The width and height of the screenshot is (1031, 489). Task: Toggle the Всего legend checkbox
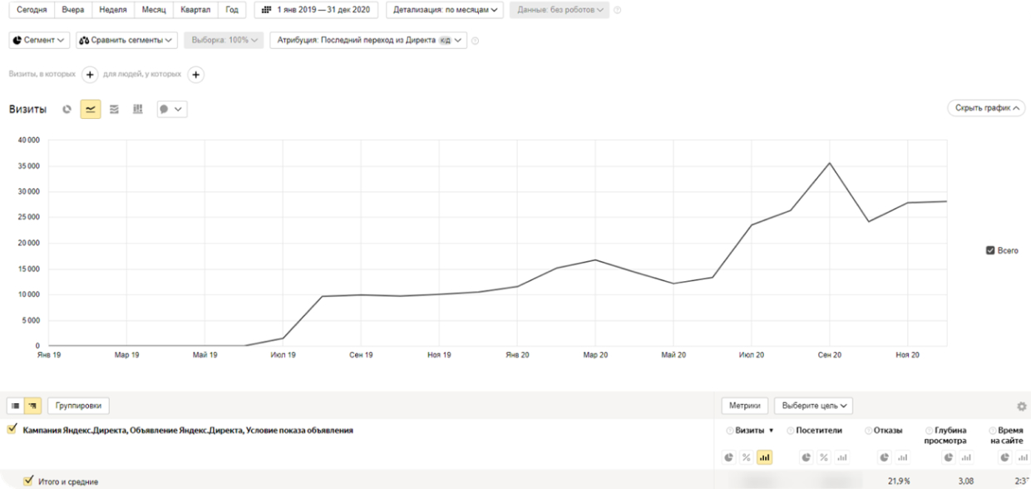click(990, 250)
